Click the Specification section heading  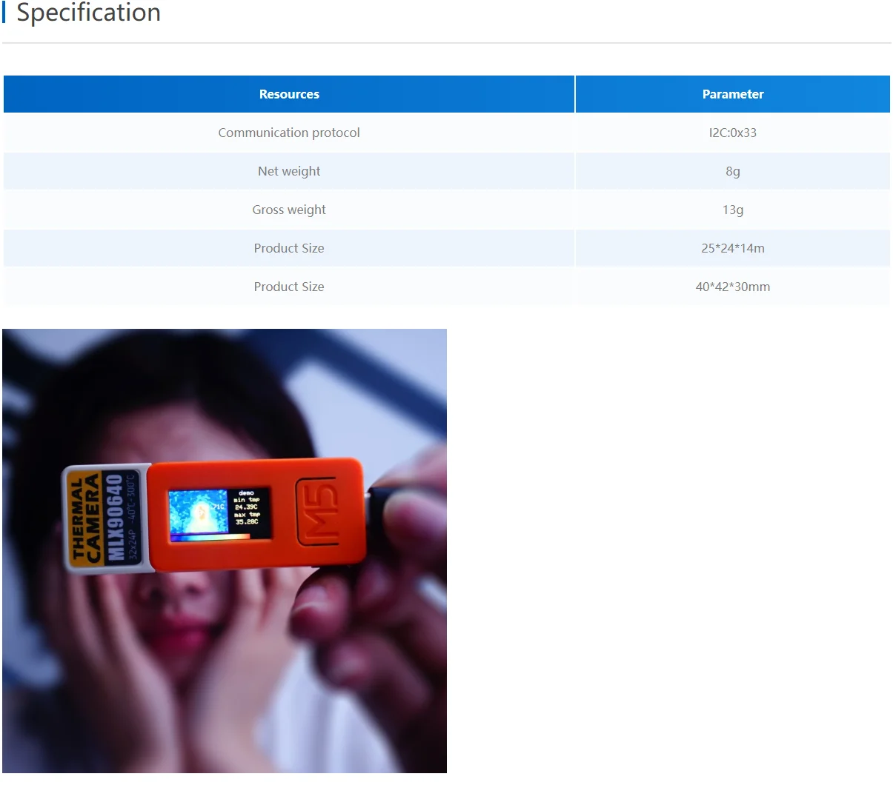click(88, 13)
